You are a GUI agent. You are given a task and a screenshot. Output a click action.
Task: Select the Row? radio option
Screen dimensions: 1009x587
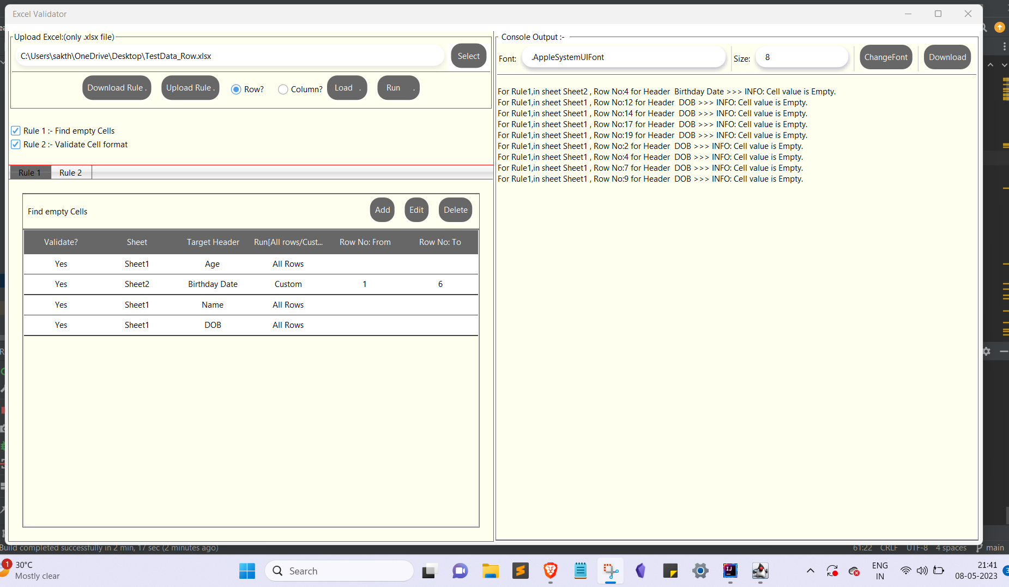[236, 89]
